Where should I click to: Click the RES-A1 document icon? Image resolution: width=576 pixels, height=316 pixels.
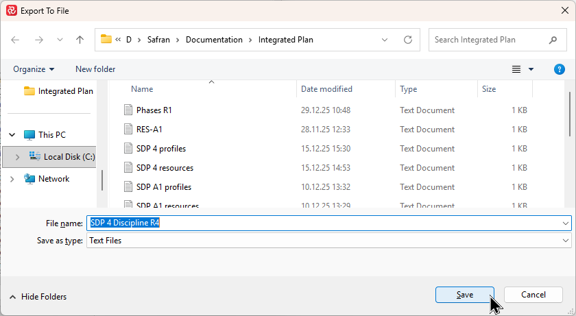coord(128,129)
